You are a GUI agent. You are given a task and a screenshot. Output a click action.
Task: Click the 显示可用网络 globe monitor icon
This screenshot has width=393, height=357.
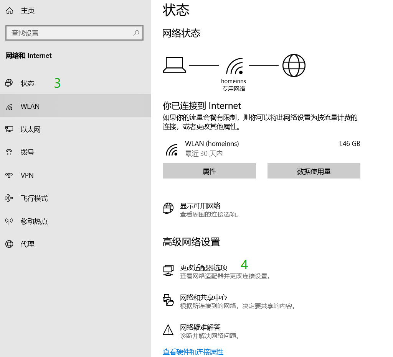(x=168, y=209)
